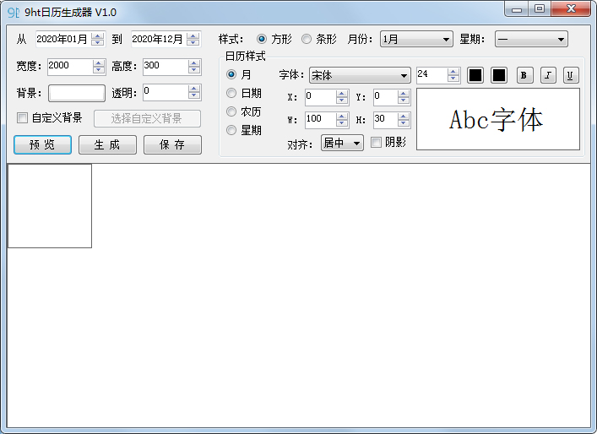Open the 星期 dropdown showing 一

click(531, 39)
